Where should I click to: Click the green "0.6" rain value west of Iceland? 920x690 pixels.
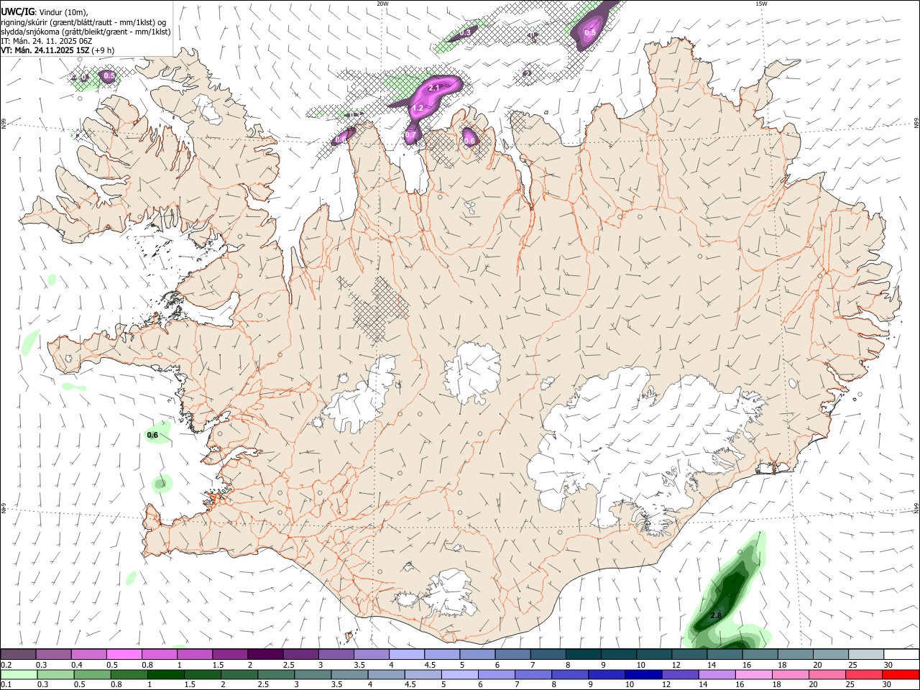[152, 435]
